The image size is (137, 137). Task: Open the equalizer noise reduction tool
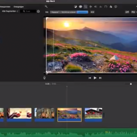101,7
